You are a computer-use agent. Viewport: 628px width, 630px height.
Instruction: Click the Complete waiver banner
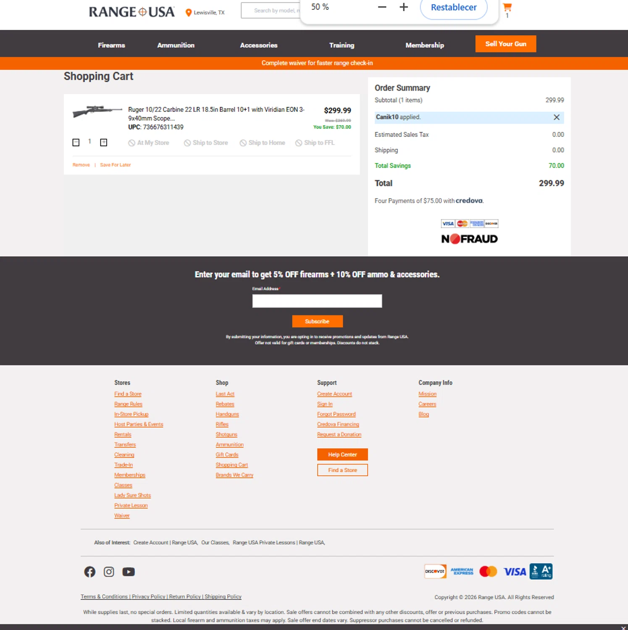coord(317,63)
